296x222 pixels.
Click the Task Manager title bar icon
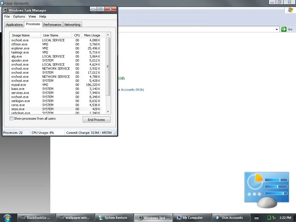point(5,10)
